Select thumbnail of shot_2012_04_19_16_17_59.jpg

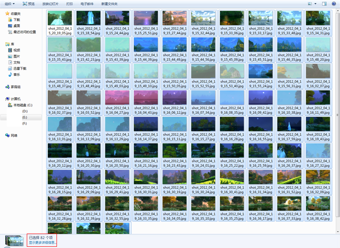pos(289,124)
